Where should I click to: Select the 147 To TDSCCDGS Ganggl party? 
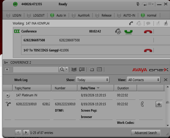96,50
